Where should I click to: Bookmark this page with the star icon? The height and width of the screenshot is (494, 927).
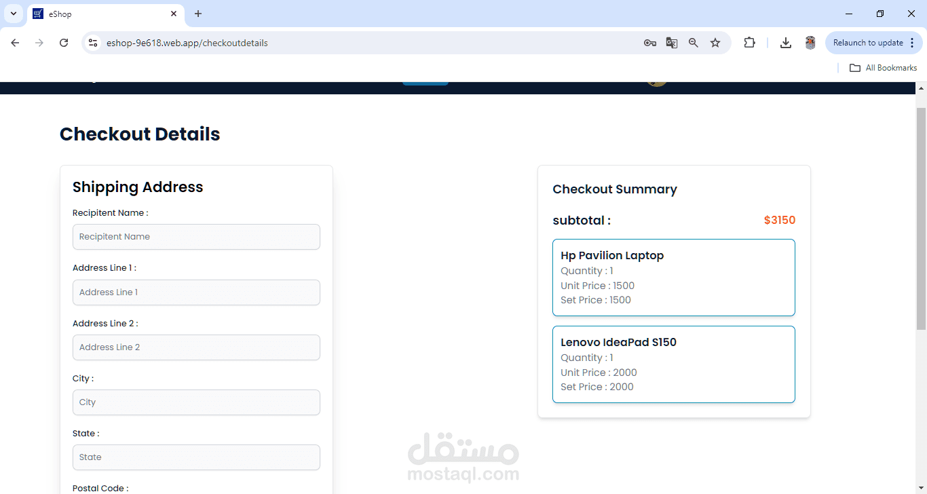tap(715, 43)
